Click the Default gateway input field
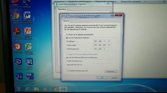Screen dimensions: 167x93 click(x=102, y=49)
